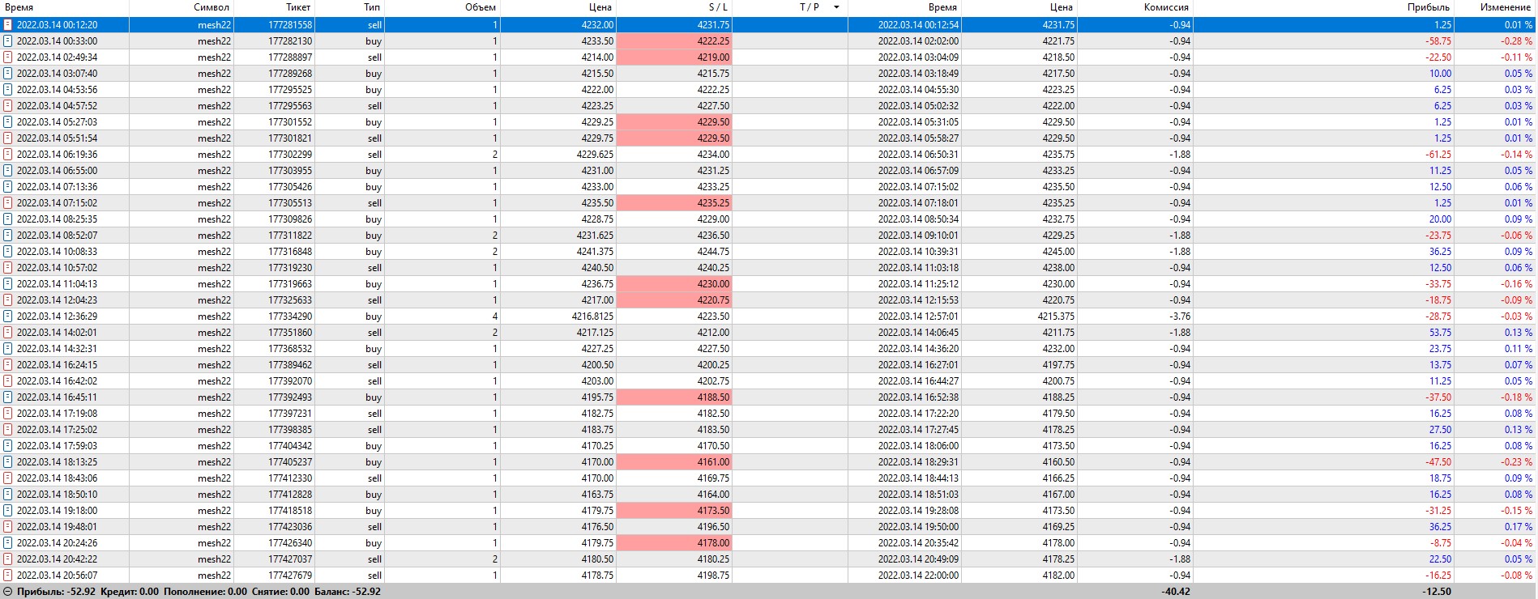The image size is (1538, 599).
Task: Click the order icon at 18:13:25
Action: point(8,462)
